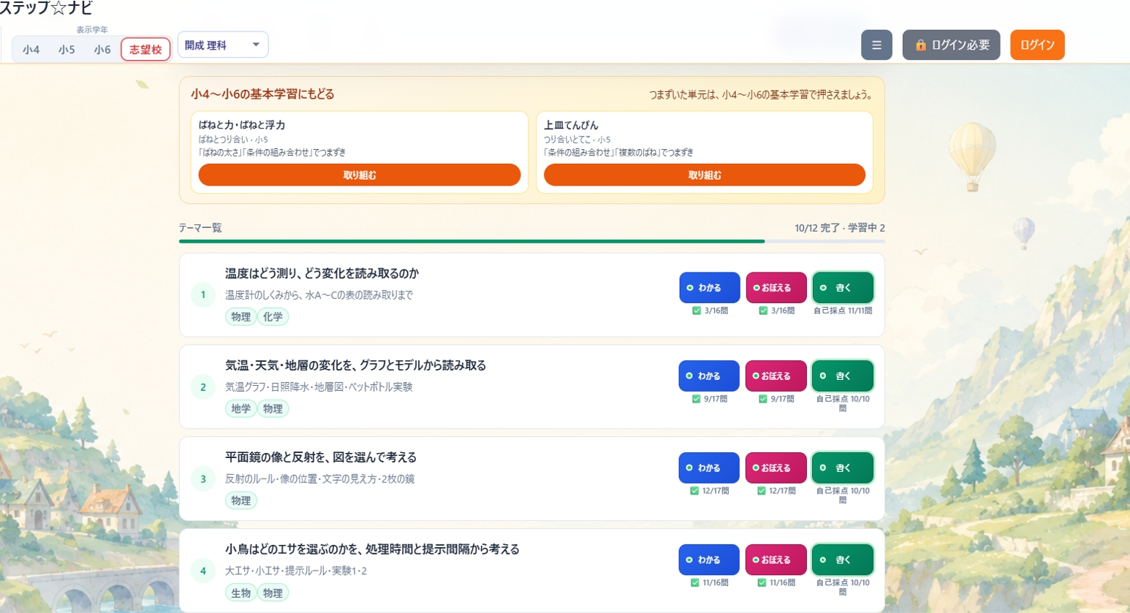This screenshot has width=1130, height=613.
Task: Select the 小5 grade tab
Action: click(67, 50)
